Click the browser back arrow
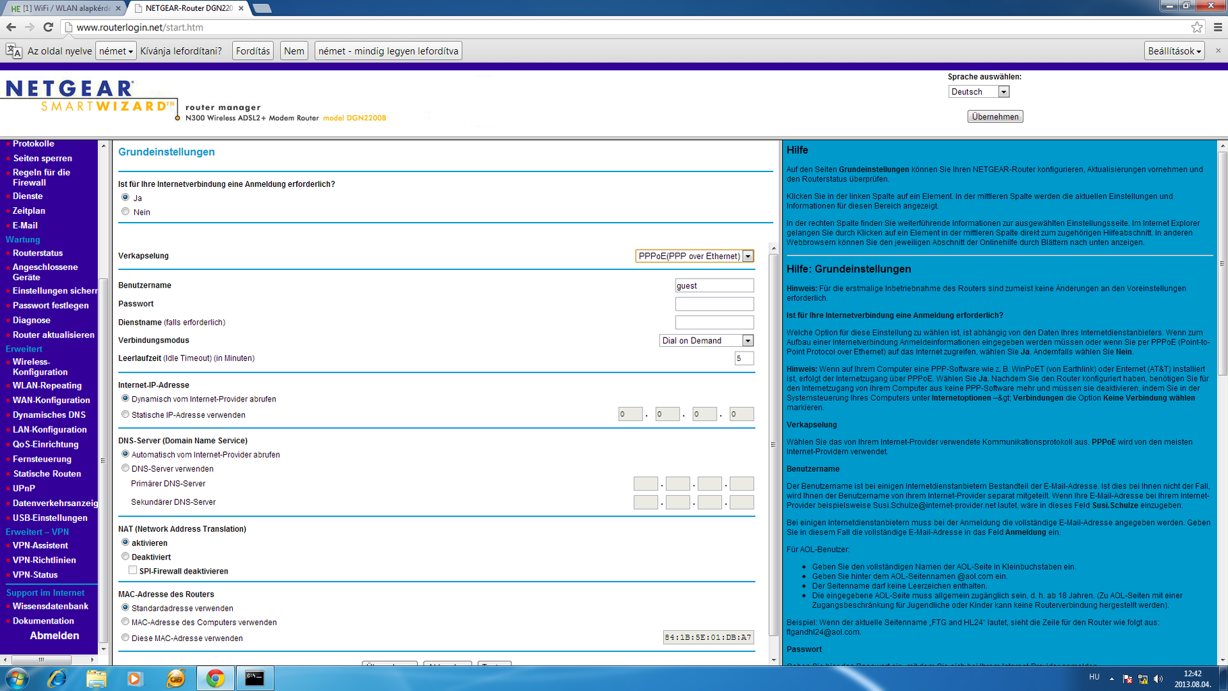 [x=11, y=28]
